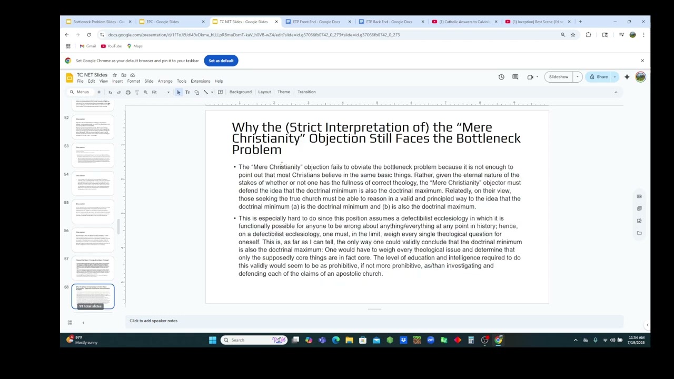Select the Paint format tool
674x379 pixels.
[x=136, y=92]
